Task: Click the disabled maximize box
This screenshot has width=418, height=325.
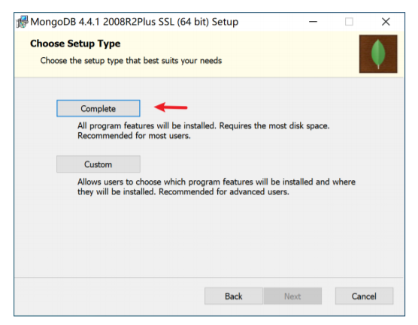Action: (349, 22)
